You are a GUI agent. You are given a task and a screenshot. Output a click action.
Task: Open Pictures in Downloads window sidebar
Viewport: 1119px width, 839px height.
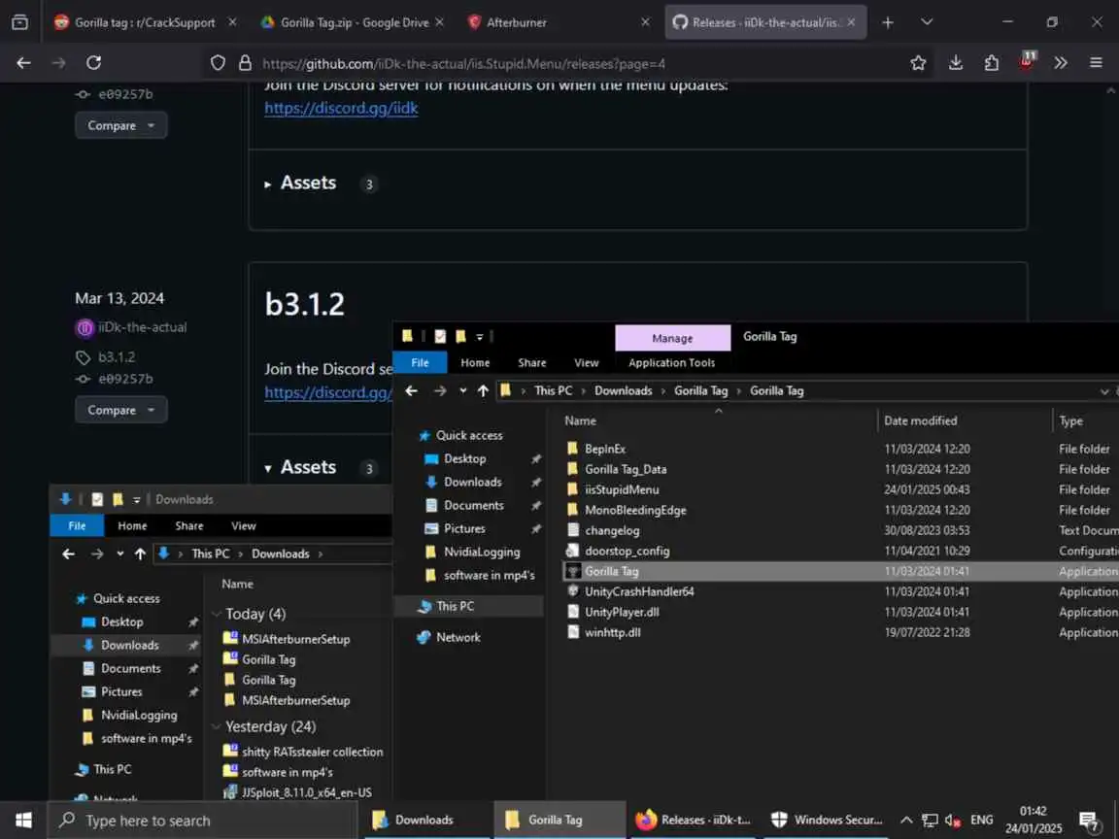coord(121,692)
